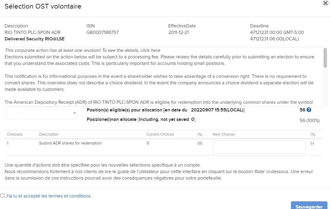The width and height of the screenshot is (331, 209).
Task: Click the dialog title Sélection OST volontaire
Action: coord(43,6)
